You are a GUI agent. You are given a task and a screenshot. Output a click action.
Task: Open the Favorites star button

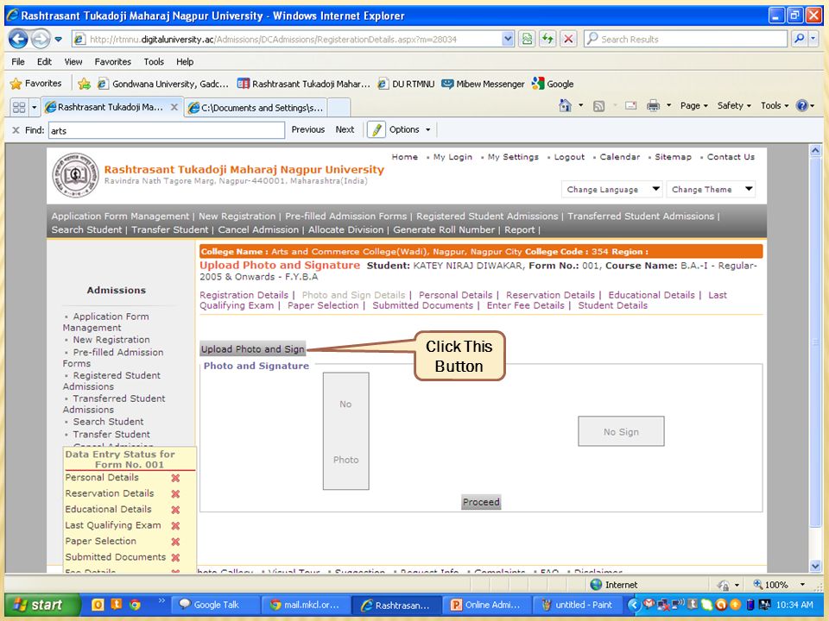(x=36, y=84)
